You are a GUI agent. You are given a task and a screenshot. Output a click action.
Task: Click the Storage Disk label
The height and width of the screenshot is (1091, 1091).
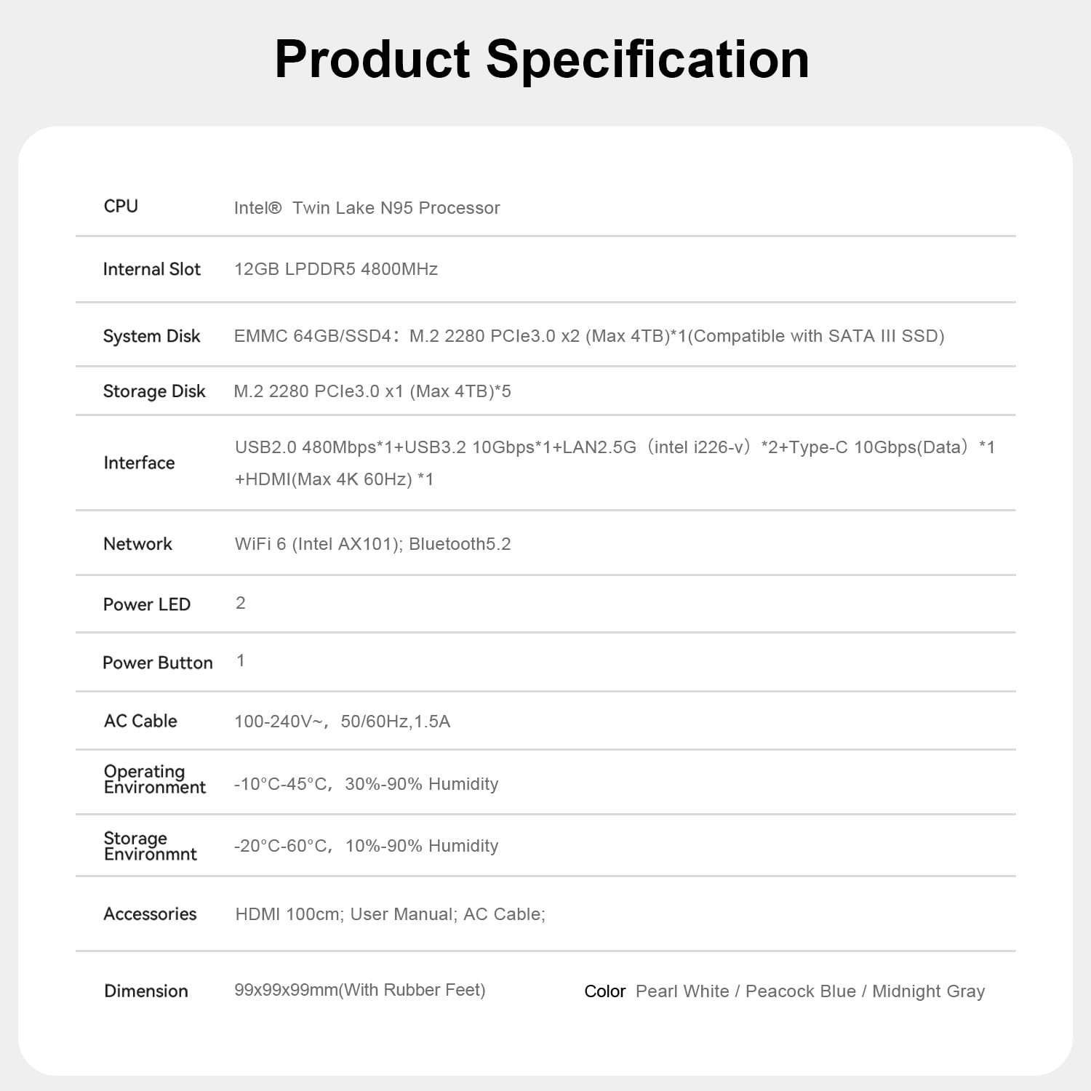(154, 391)
